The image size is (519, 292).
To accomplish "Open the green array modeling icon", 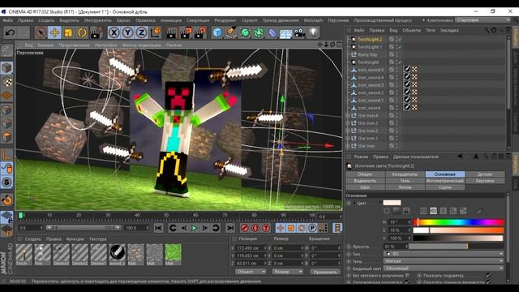I will click(x=259, y=32).
